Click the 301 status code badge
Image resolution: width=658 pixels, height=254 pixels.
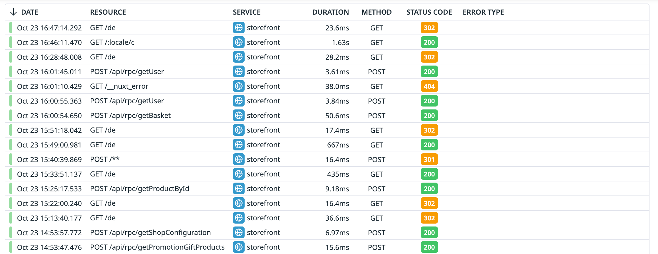tap(429, 159)
